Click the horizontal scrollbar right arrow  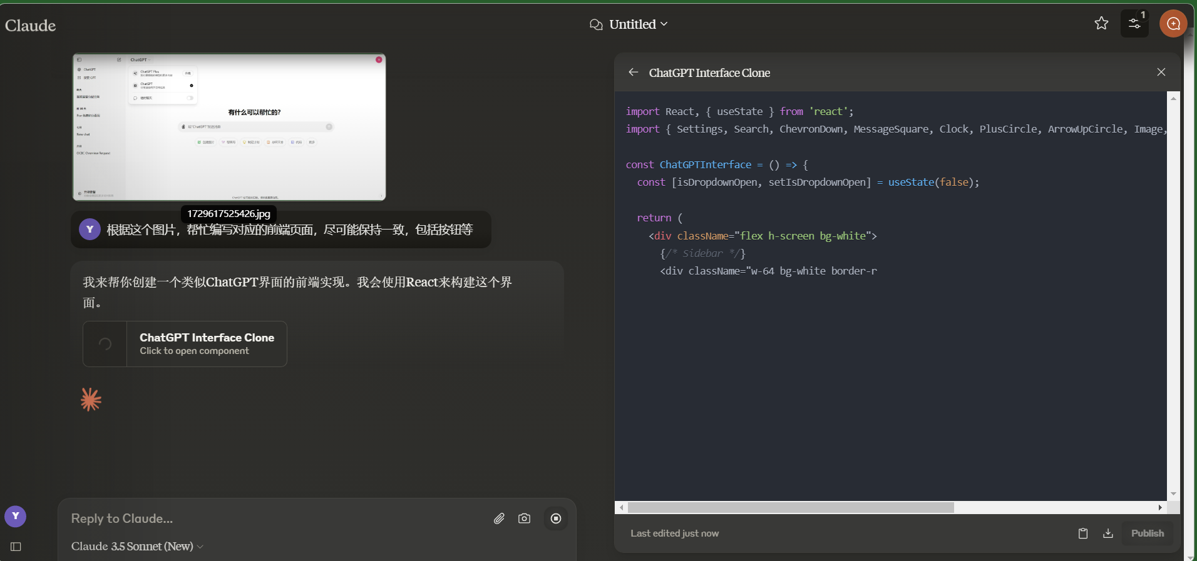point(1160,508)
